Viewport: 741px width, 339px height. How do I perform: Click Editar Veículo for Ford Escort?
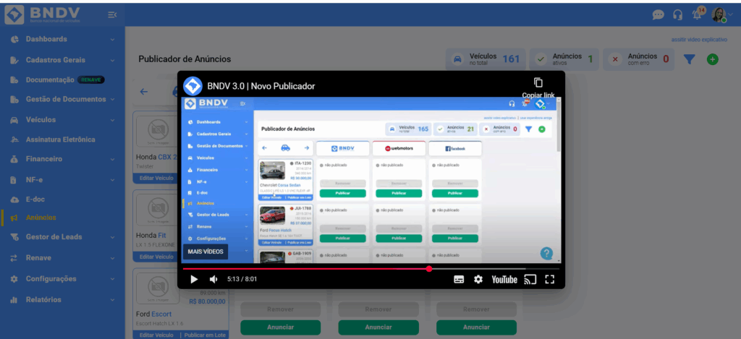point(156,335)
